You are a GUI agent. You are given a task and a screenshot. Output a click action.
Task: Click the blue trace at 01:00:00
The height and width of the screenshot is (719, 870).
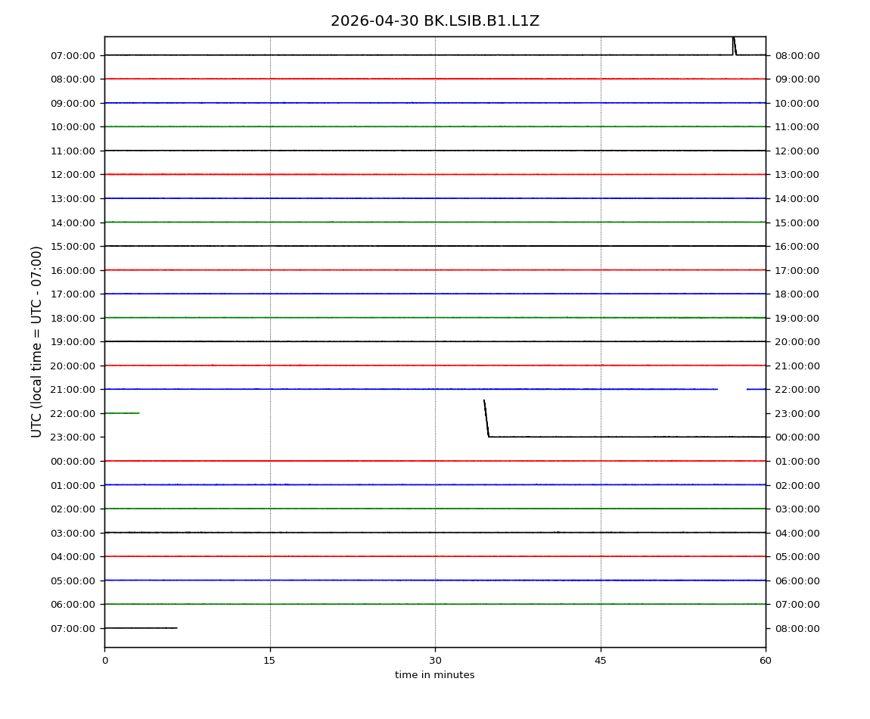pos(435,484)
